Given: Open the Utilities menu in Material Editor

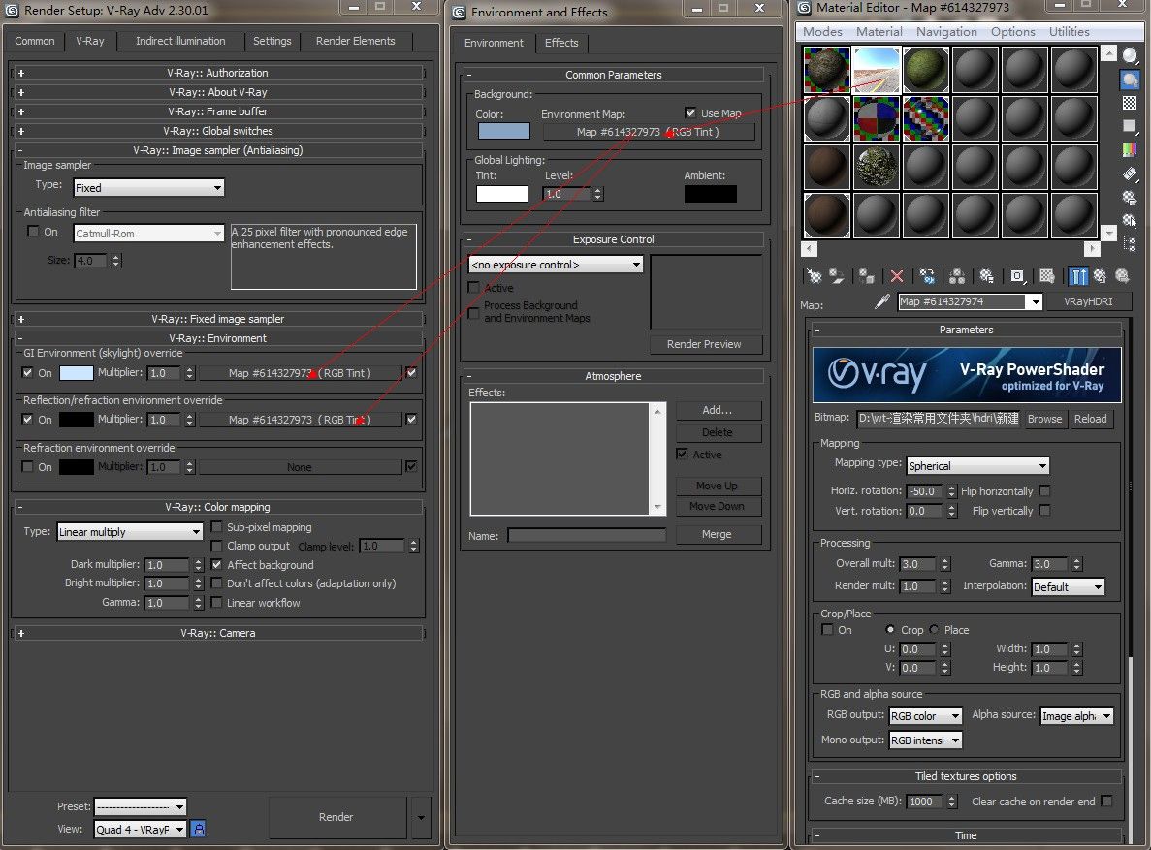Looking at the screenshot, I should [1069, 32].
